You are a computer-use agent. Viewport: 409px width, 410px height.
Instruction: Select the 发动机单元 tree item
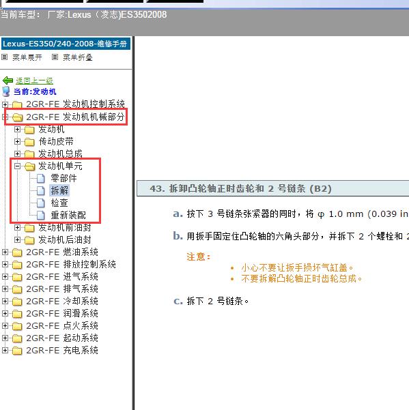coord(61,166)
